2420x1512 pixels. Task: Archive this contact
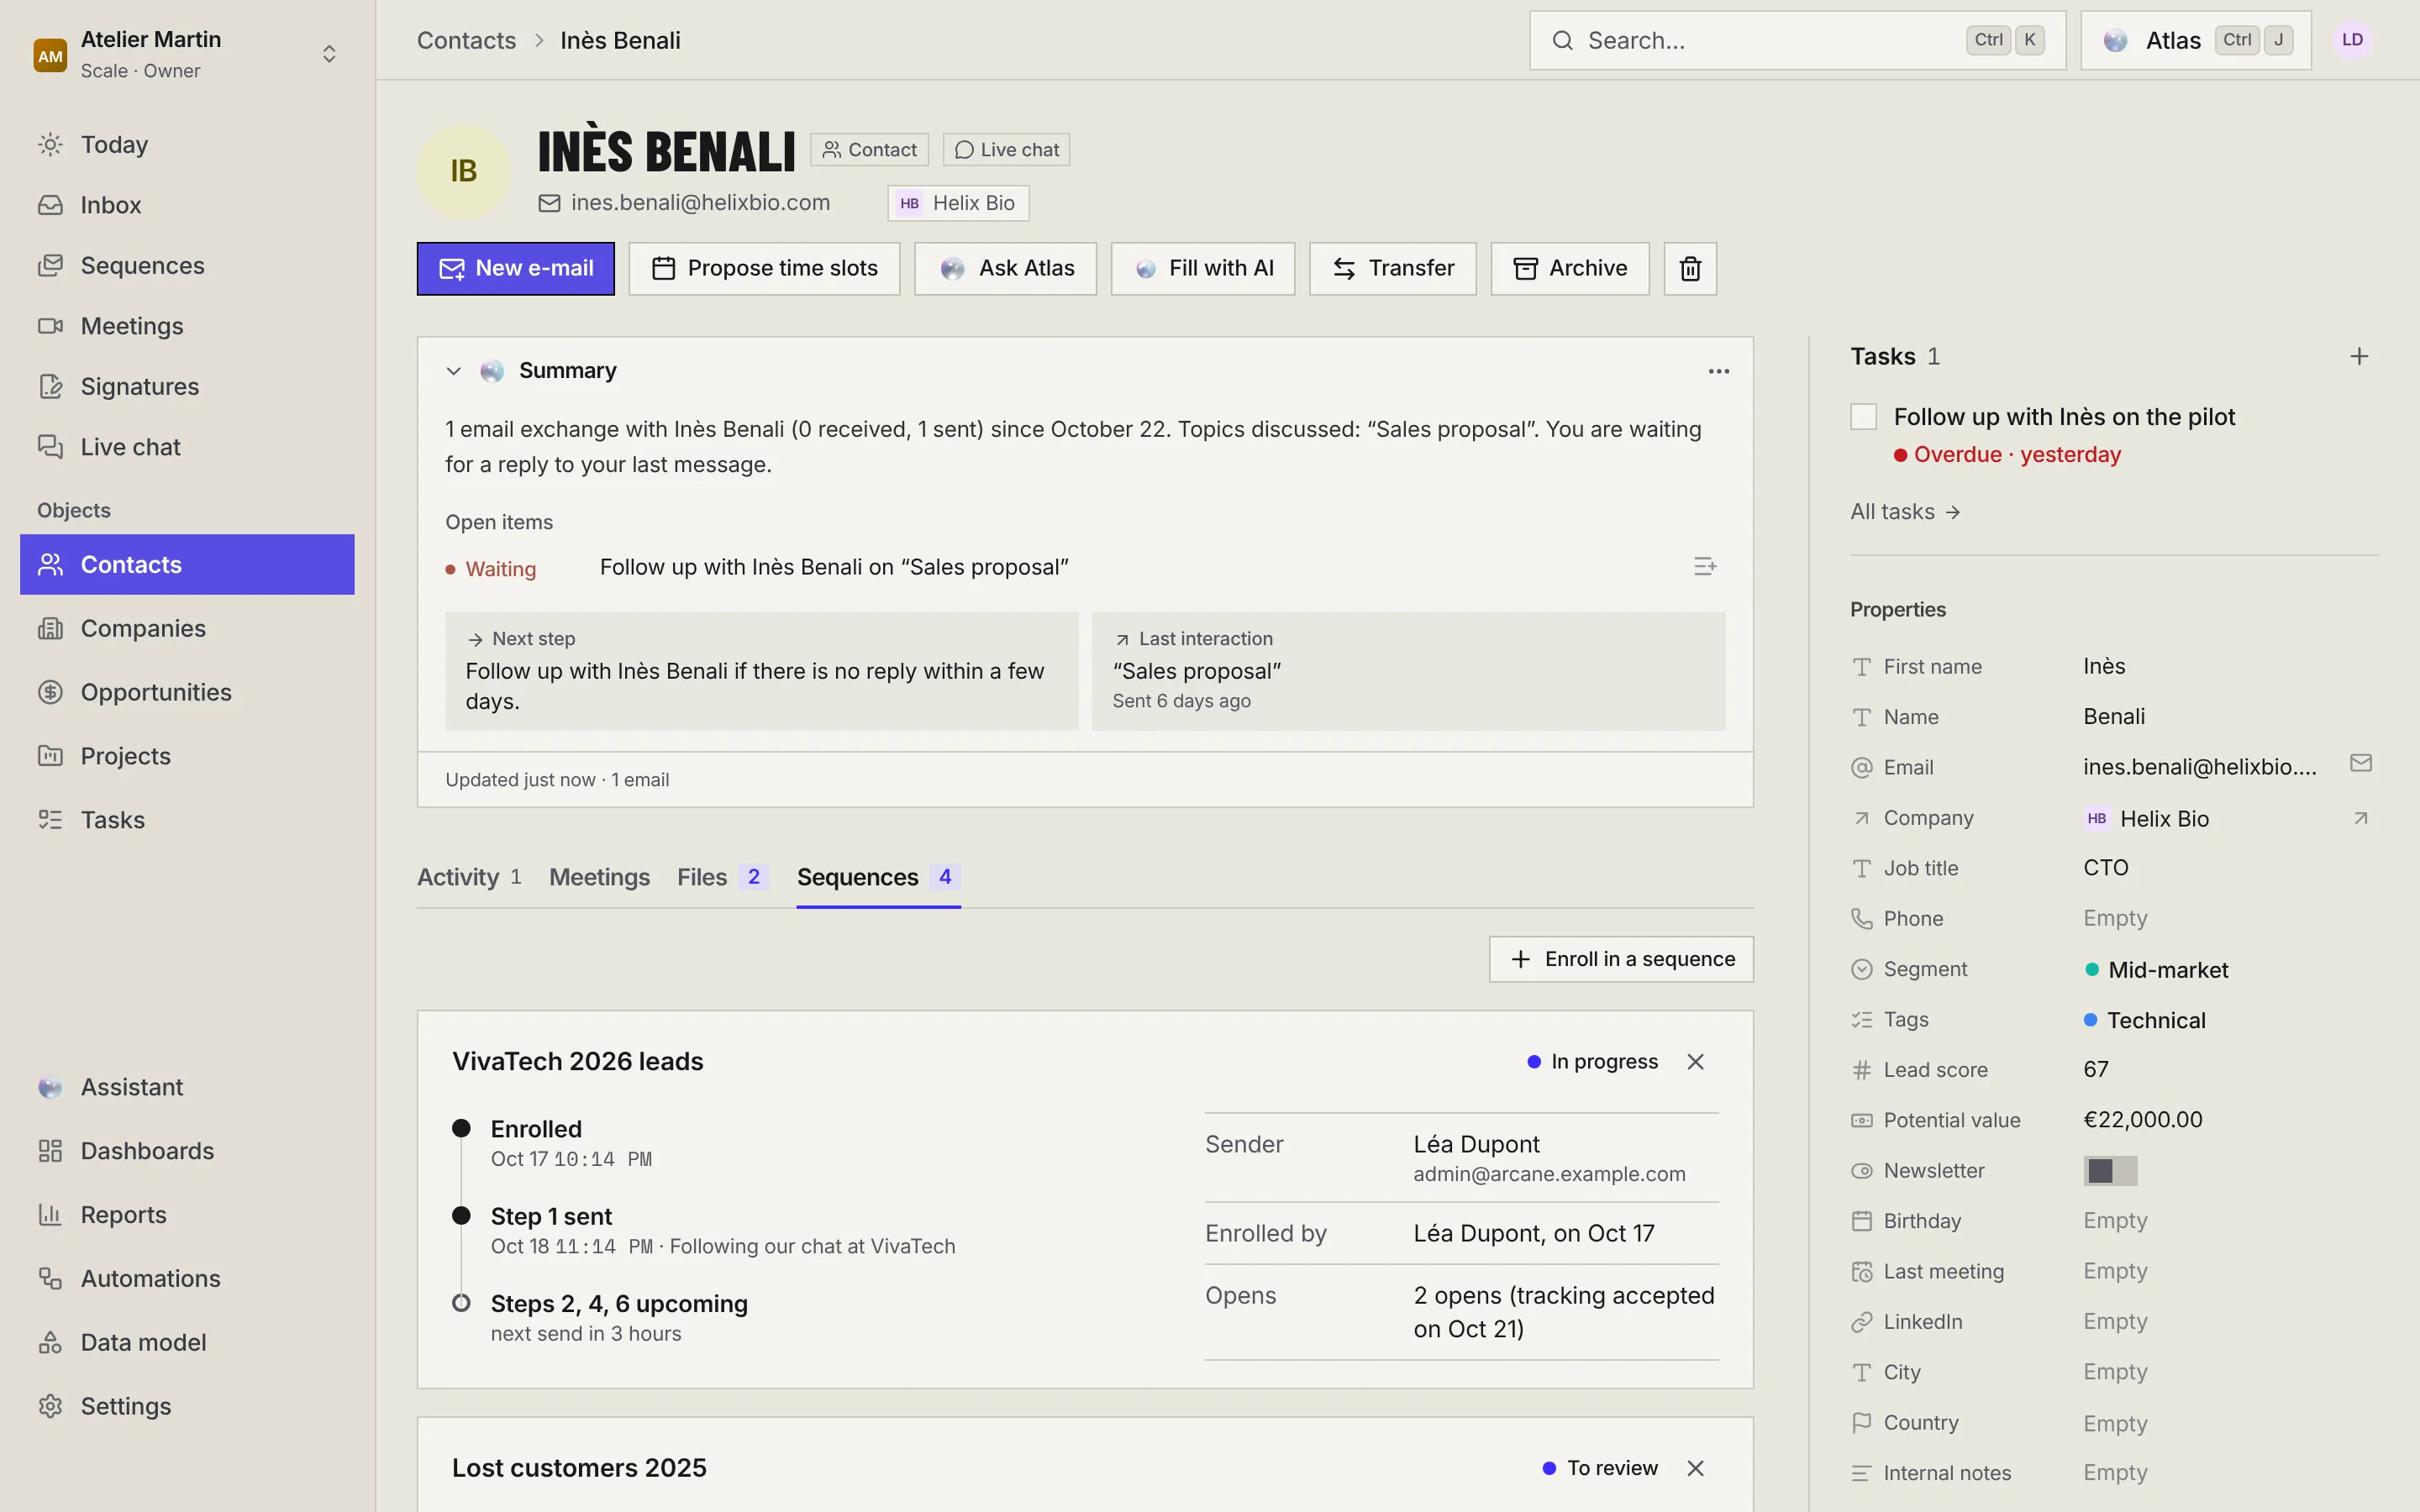coord(1570,268)
